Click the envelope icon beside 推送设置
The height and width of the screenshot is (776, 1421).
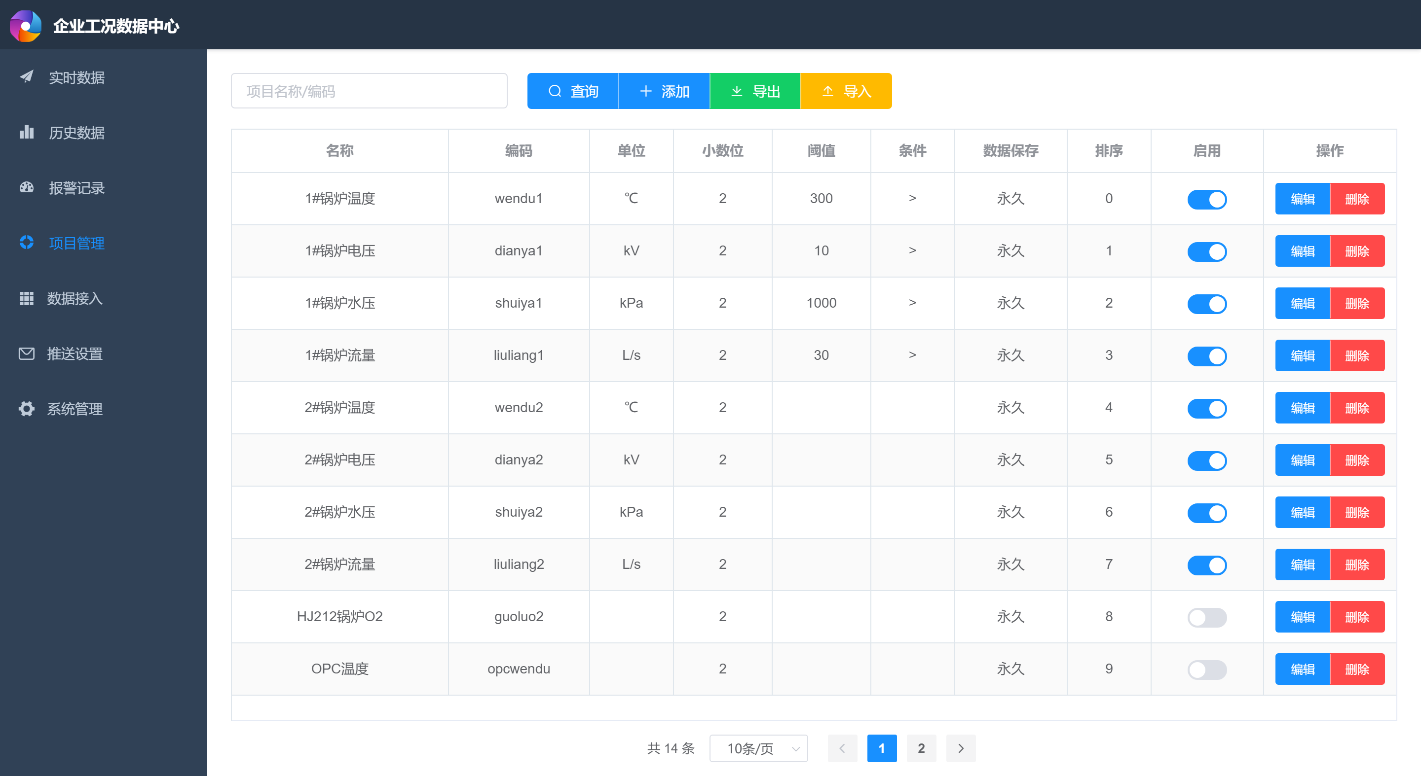[27, 353]
